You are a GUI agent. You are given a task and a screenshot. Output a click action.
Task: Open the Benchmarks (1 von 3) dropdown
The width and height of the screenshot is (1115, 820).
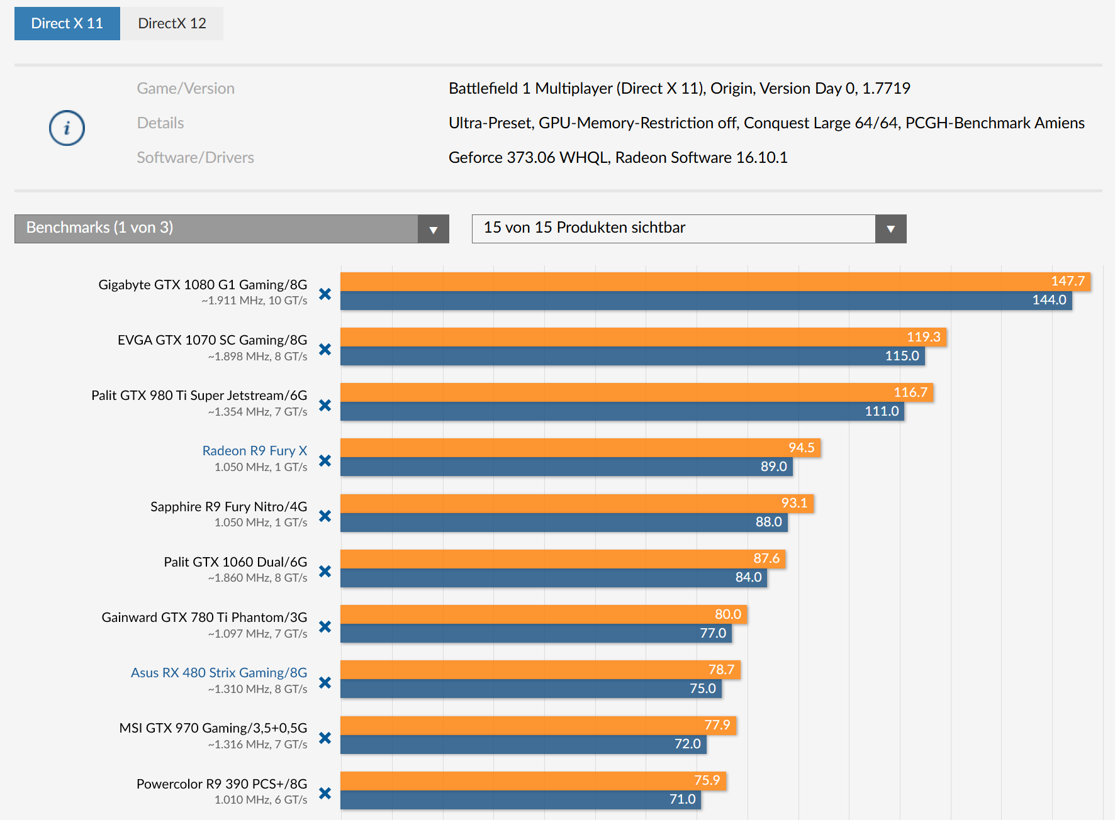tap(231, 228)
